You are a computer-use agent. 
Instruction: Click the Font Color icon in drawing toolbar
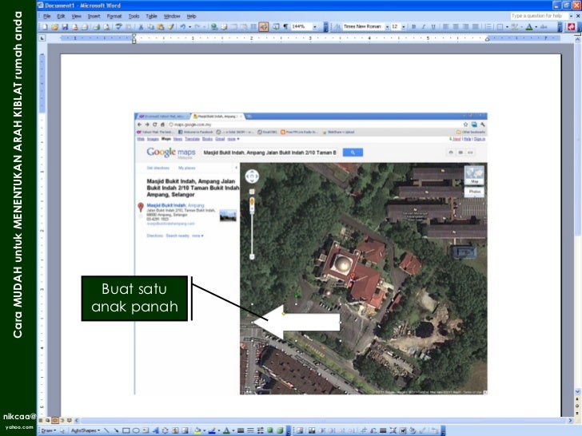point(226,430)
